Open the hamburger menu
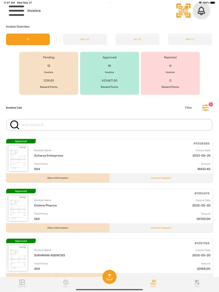This screenshot has width=219, height=292. 16,11
